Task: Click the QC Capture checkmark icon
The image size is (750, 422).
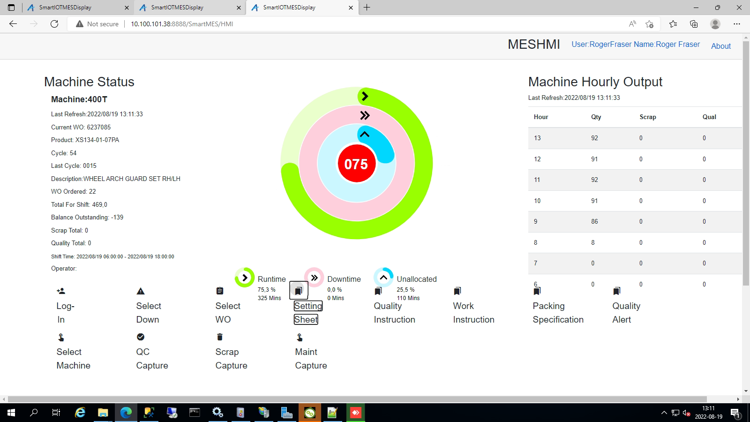Action: point(141,337)
